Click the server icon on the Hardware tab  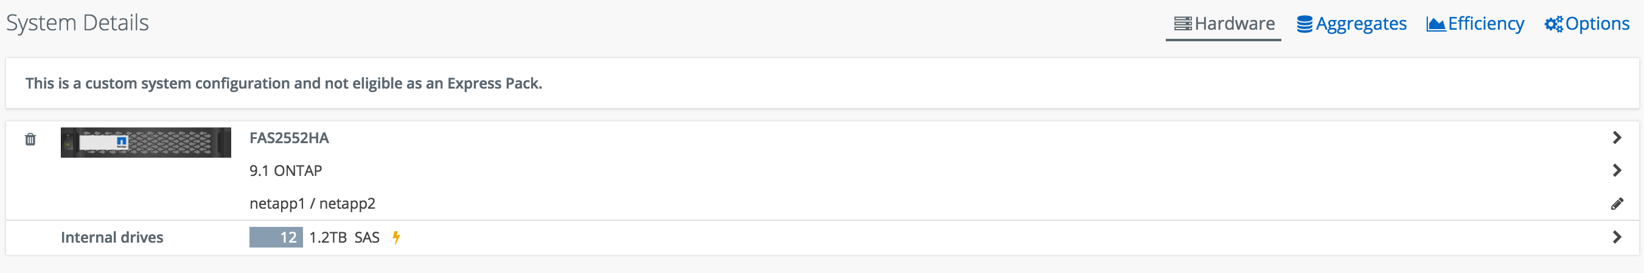click(x=1183, y=24)
